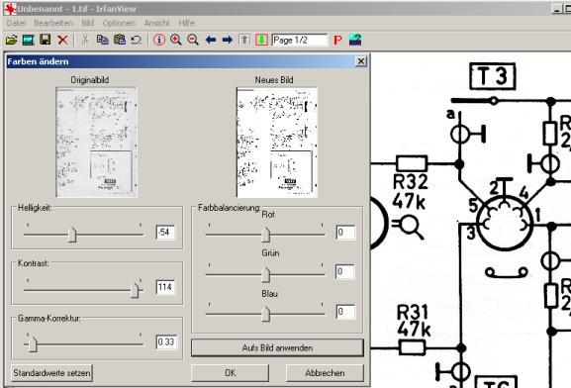The image size is (571, 388).
Task: Click the Paste clipboard icon
Action: pyautogui.click(x=120, y=40)
